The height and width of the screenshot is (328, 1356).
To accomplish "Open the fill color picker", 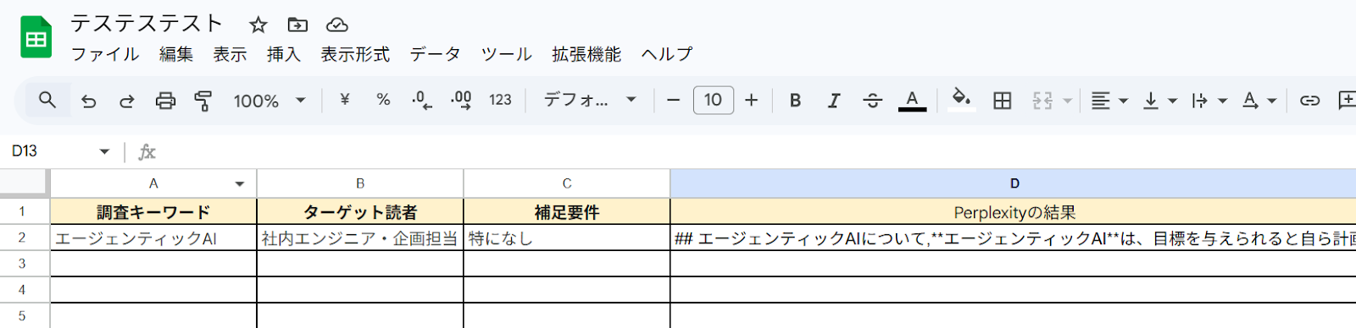I will (961, 99).
